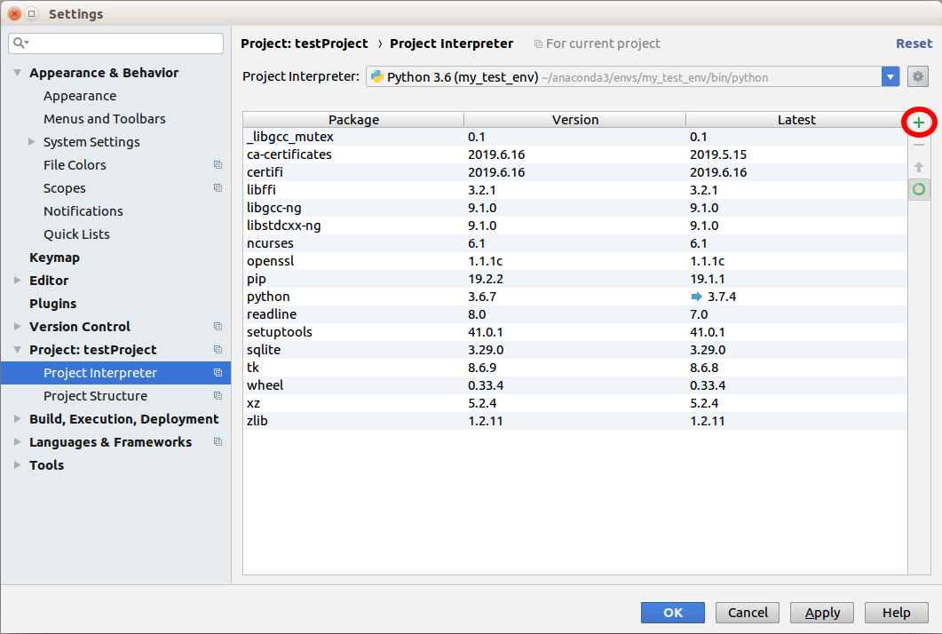942x634 pixels.
Task: Open Menus and Toolbars settings
Action: (x=105, y=119)
